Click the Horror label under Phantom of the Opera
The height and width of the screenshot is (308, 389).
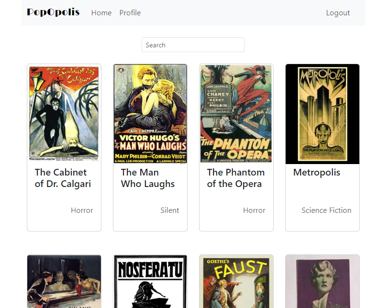pyautogui.click(x=254, y=210)
